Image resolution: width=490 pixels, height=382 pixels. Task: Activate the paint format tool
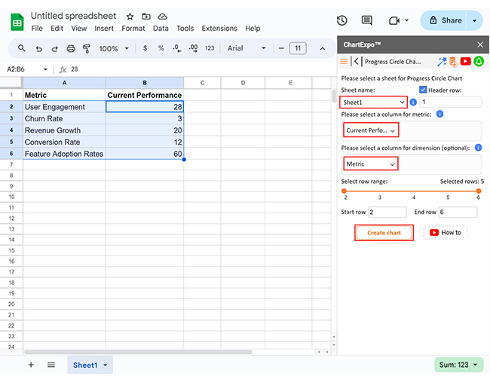87,48
